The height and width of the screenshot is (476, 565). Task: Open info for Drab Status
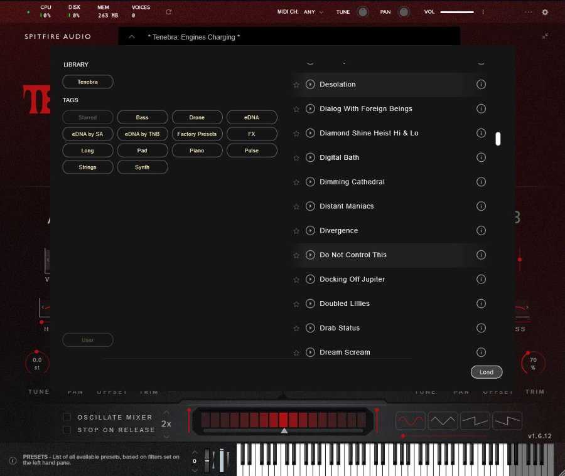[x=481, y=328]
